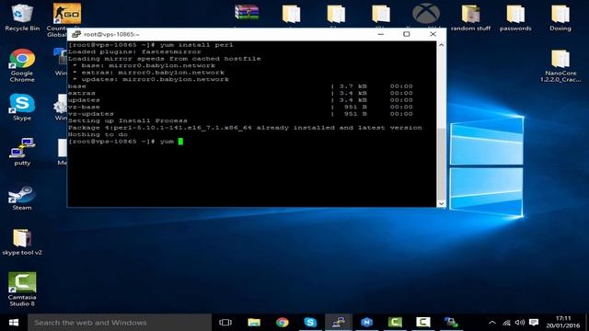Screen dimensions: 589x331
Task: Select the Counter-Strike Global Offensive desktop icon
Action: point(66,15)
